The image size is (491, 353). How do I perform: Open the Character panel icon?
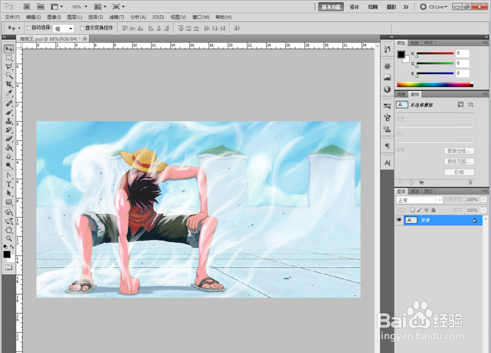coord(387,163)
